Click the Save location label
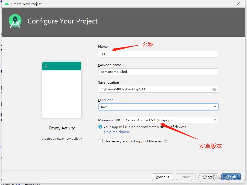Screen dimensions: 247x185 coord(108,83)
